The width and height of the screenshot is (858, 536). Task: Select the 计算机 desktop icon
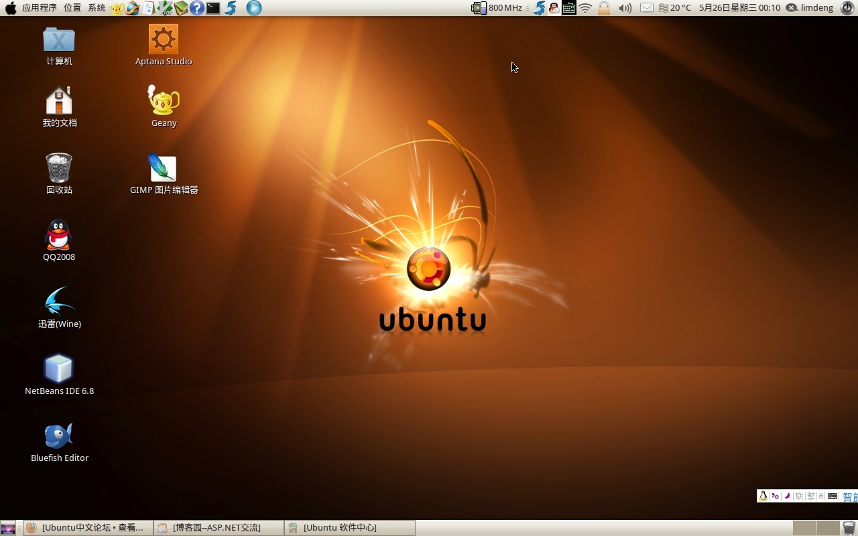[x=59, y=46]
